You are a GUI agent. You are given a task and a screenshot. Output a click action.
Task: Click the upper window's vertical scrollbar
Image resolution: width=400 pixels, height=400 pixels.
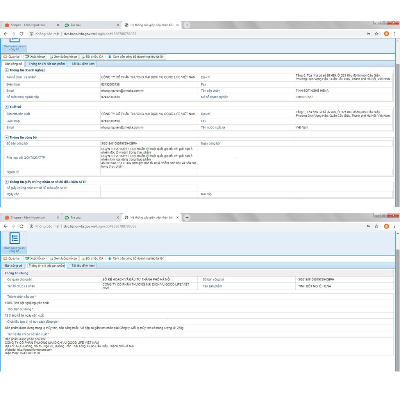(x=398, y=117)
